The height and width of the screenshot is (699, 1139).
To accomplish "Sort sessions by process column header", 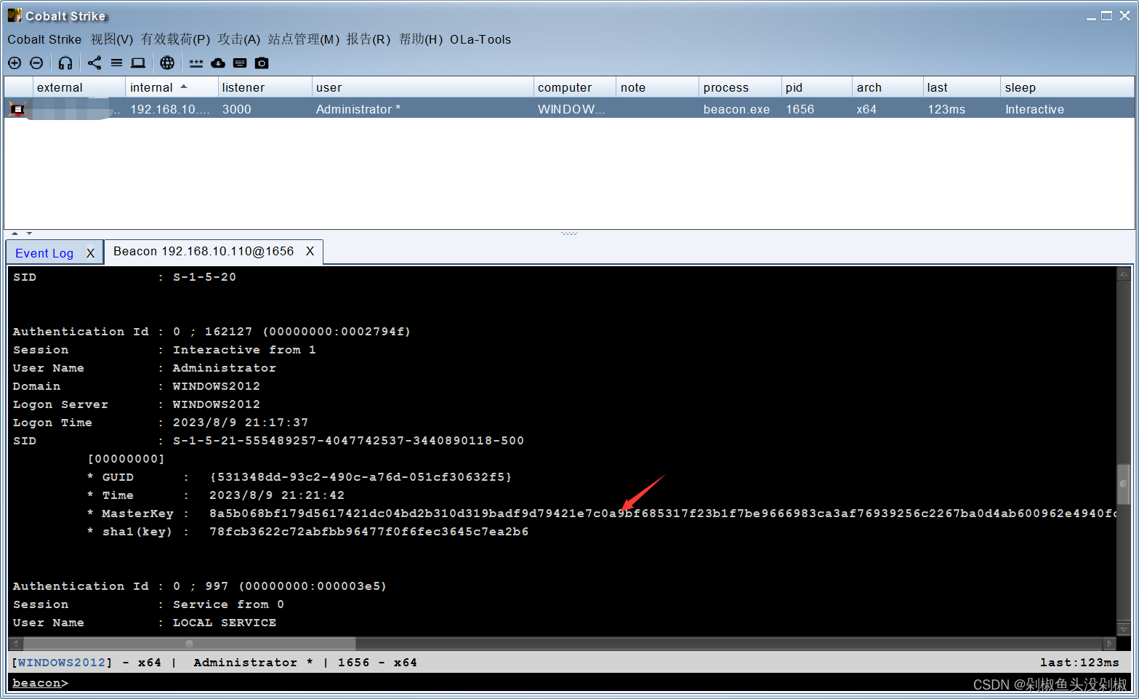I will pyautogui.click(x=740, y=87).
